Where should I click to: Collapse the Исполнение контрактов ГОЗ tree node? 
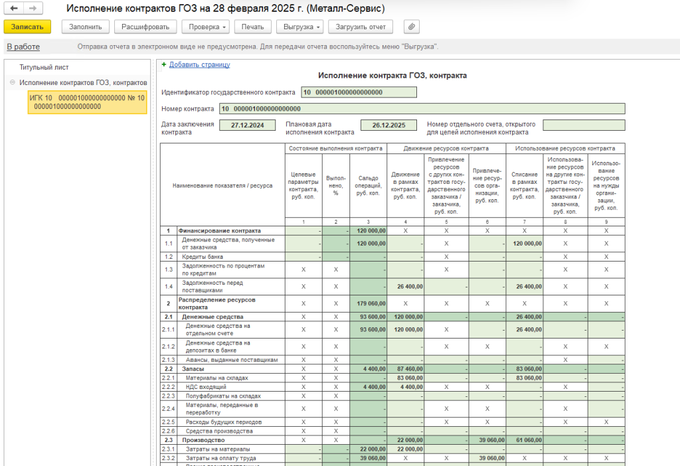click(12, 82)
